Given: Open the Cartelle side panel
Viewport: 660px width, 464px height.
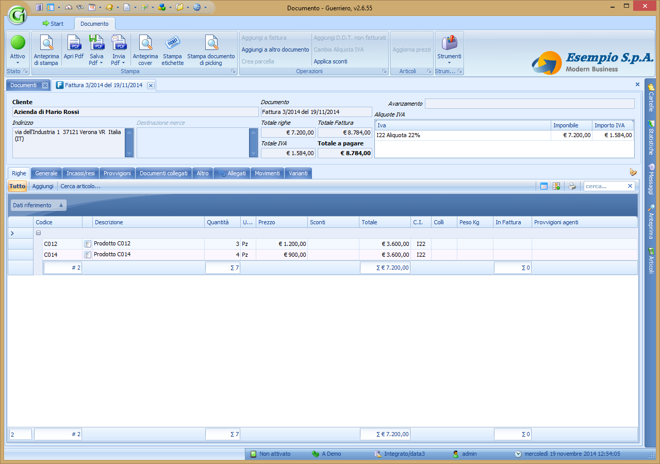Looking at the screenshot, I should (x=651, y=97).
